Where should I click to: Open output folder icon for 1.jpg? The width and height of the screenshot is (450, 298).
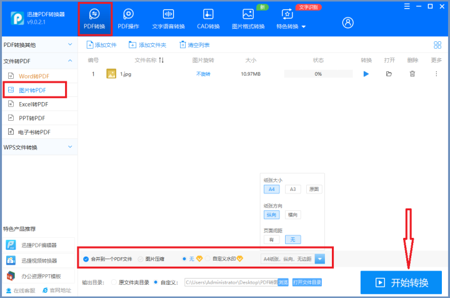point(389,74)
